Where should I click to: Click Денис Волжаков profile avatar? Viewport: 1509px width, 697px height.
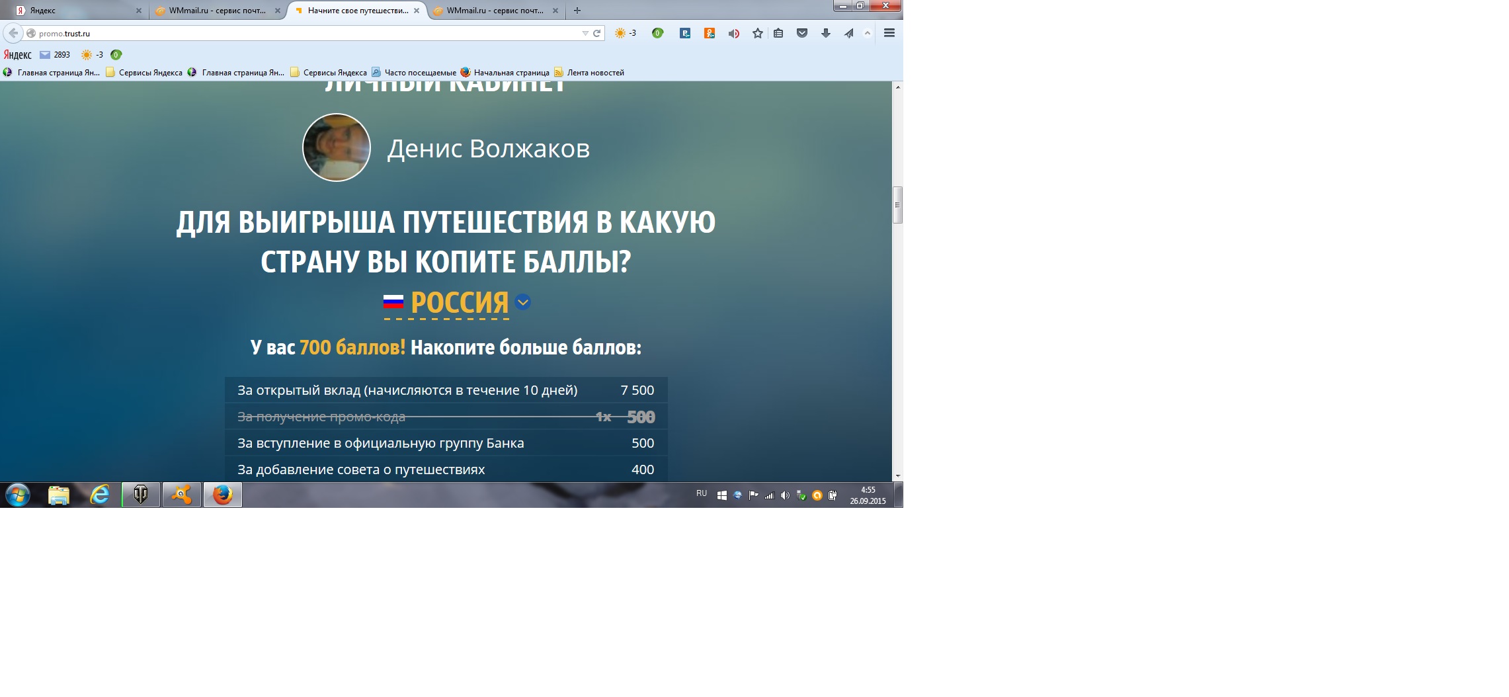point(337,147)
